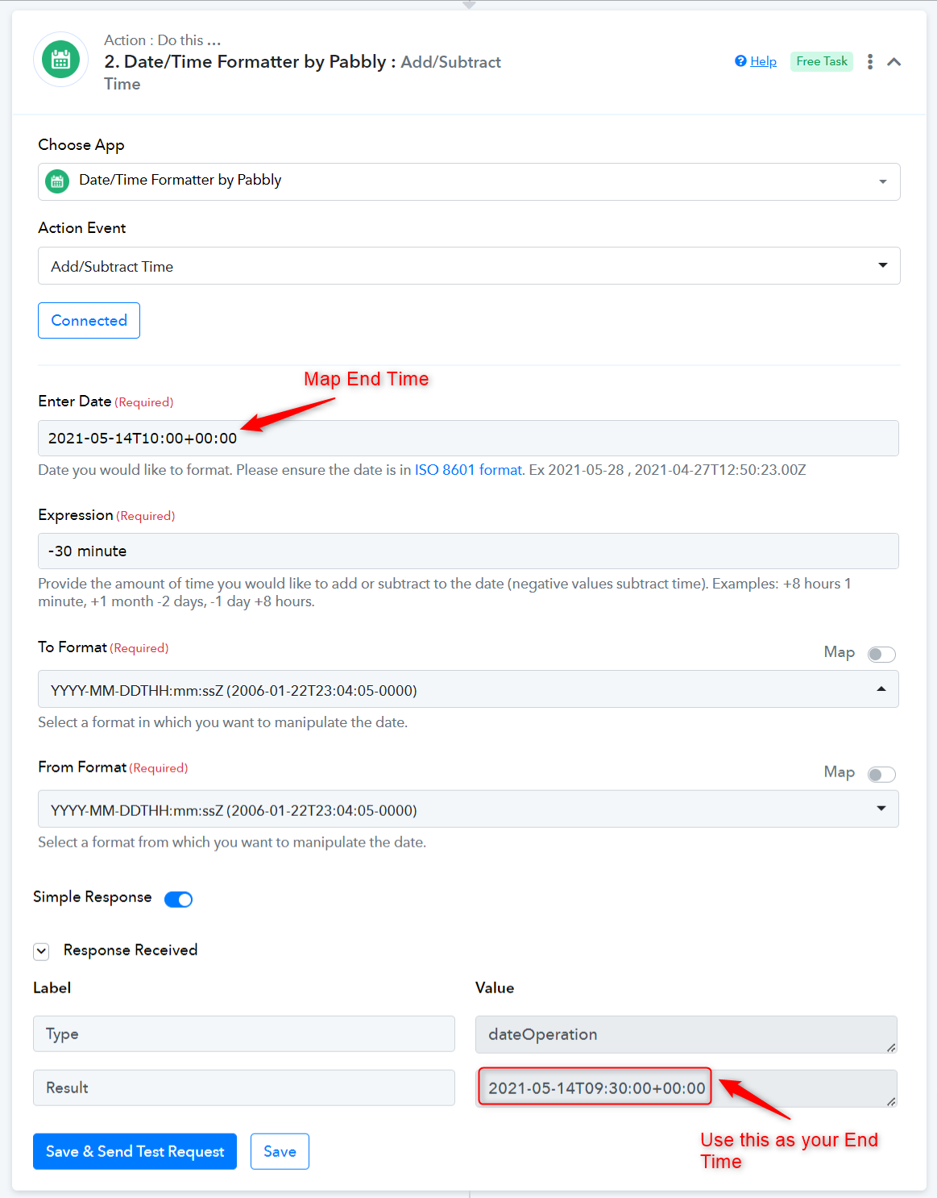Click the Connected button
Image resolution: width=937 pixels, height=1198 pixels.
(x=89, y=320)
